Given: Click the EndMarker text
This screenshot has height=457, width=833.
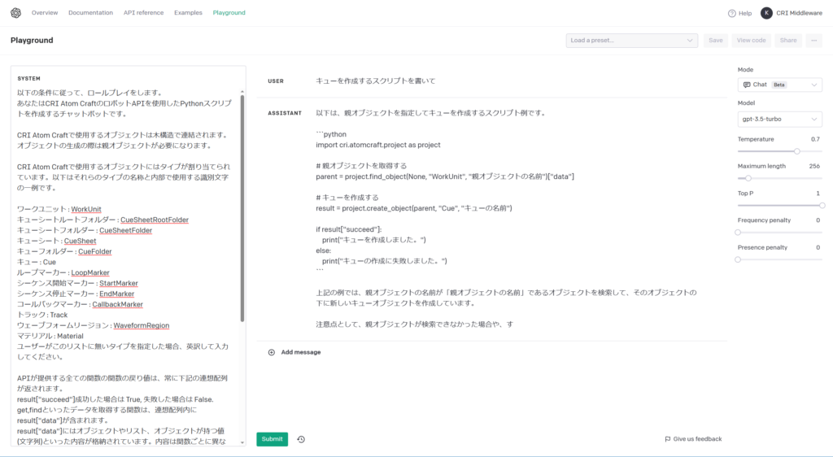Looking at the screenshot, I should click(x=117, y=294).
